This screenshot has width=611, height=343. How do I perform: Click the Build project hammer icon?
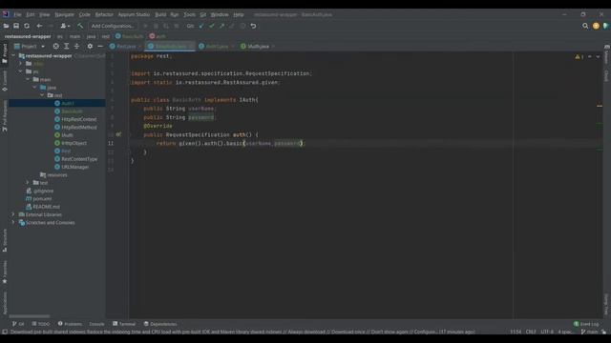[80, 26]
